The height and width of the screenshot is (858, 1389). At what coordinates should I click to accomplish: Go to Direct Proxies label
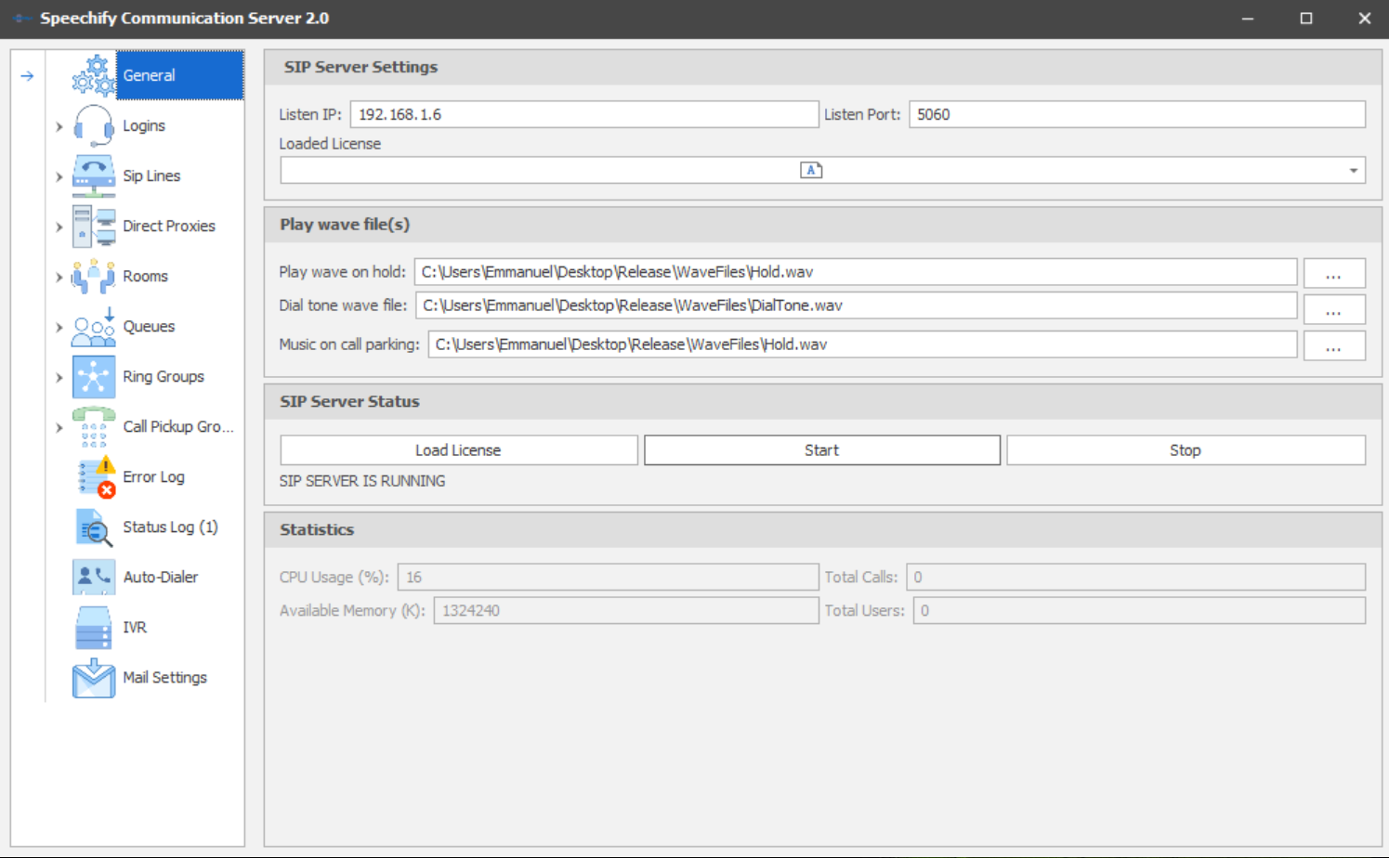pyautogui.click(x=169, y=226)
